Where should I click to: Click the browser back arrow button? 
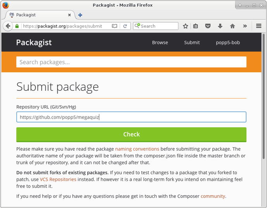coord(8,26)
